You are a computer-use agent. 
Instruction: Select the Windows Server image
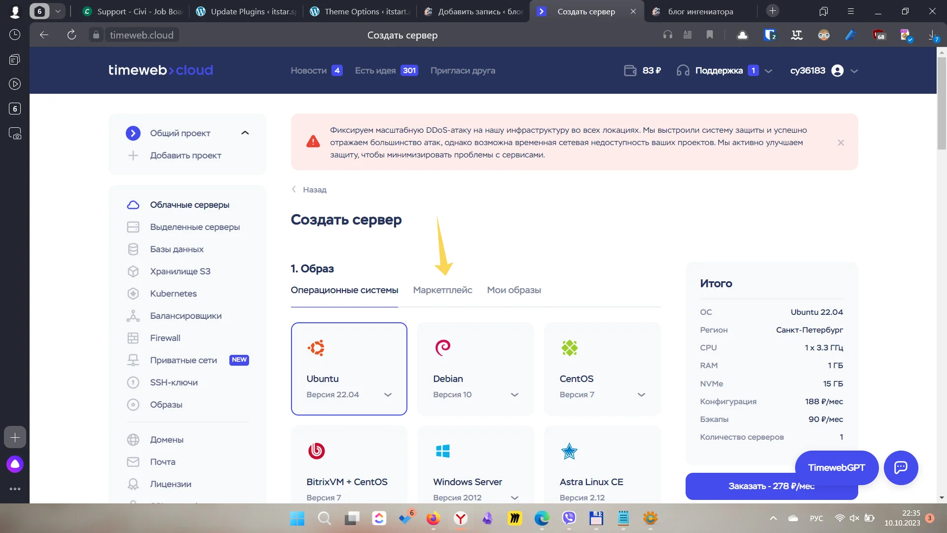tap(475, 465)
